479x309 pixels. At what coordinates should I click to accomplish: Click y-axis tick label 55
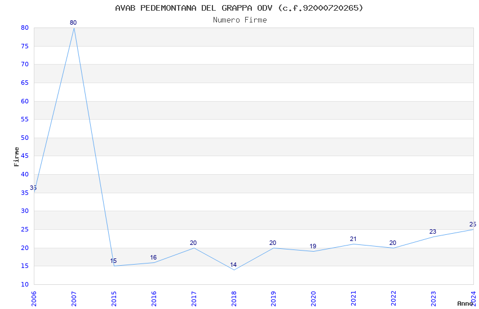[x=25, y=119]
